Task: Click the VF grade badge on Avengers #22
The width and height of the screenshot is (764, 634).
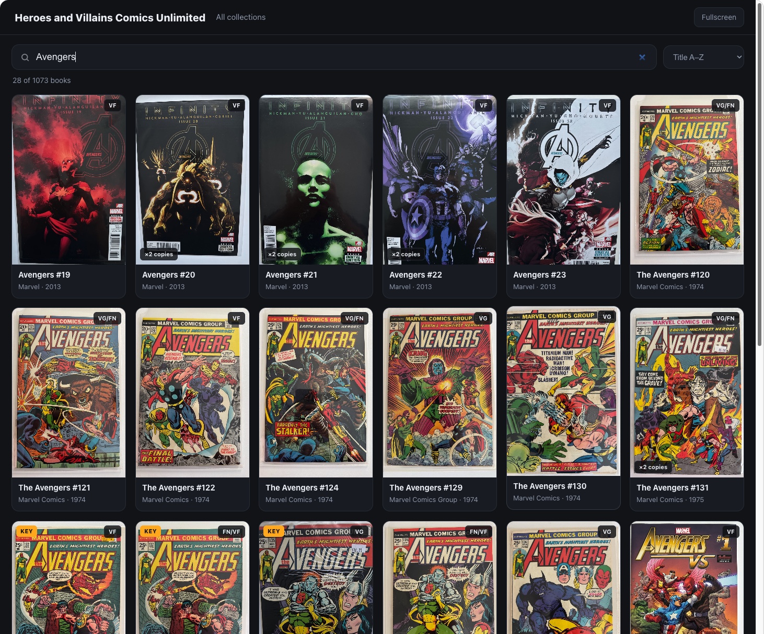Action: point(483,105)
